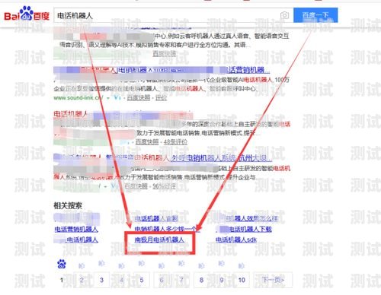Go to results page 5
This screenshot has width=381, height=295.
point(142,280)
